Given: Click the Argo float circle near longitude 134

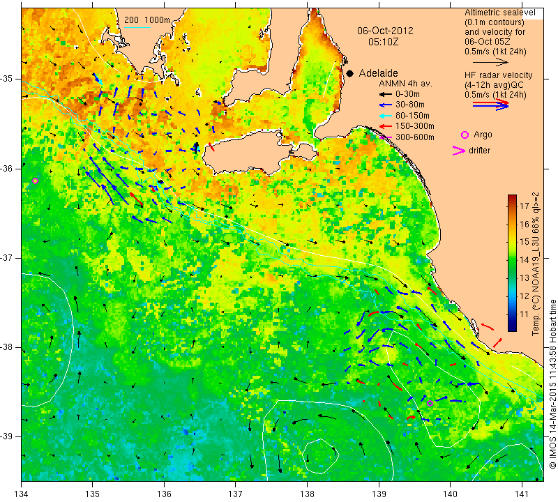Looking at the screenshot, I should click(x=35, y=181).
